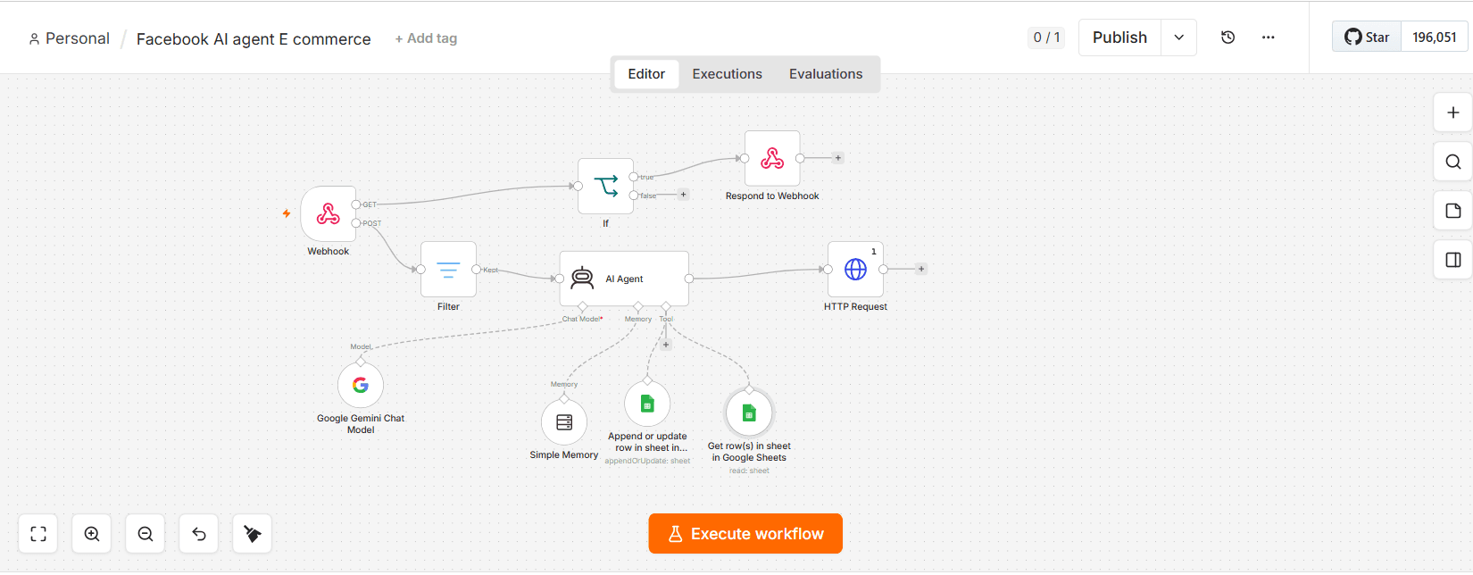The width and height of the screenshot is (1473, 575).
Task: Click the Webhook GET output connector
Action: tap(356, 204)
